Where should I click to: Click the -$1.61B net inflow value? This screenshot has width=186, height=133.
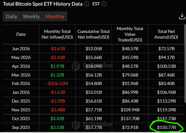click(x=57, y=92)
